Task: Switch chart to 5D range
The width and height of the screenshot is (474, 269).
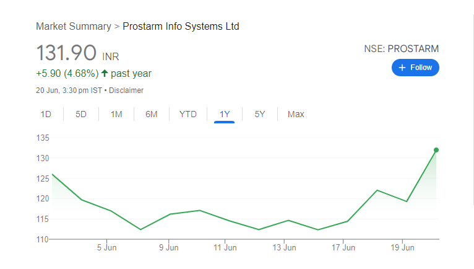Action: [x=81, y=114]
